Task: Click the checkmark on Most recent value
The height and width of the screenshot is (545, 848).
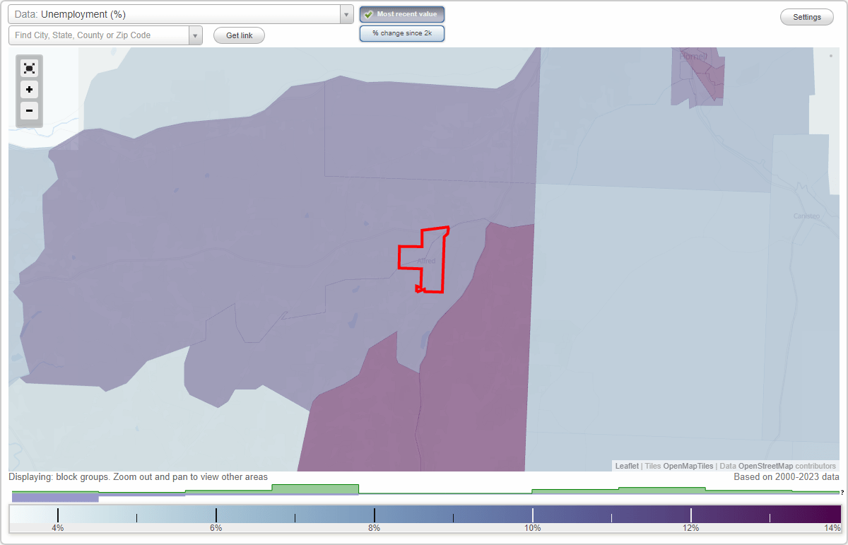Action: point(368,13)
